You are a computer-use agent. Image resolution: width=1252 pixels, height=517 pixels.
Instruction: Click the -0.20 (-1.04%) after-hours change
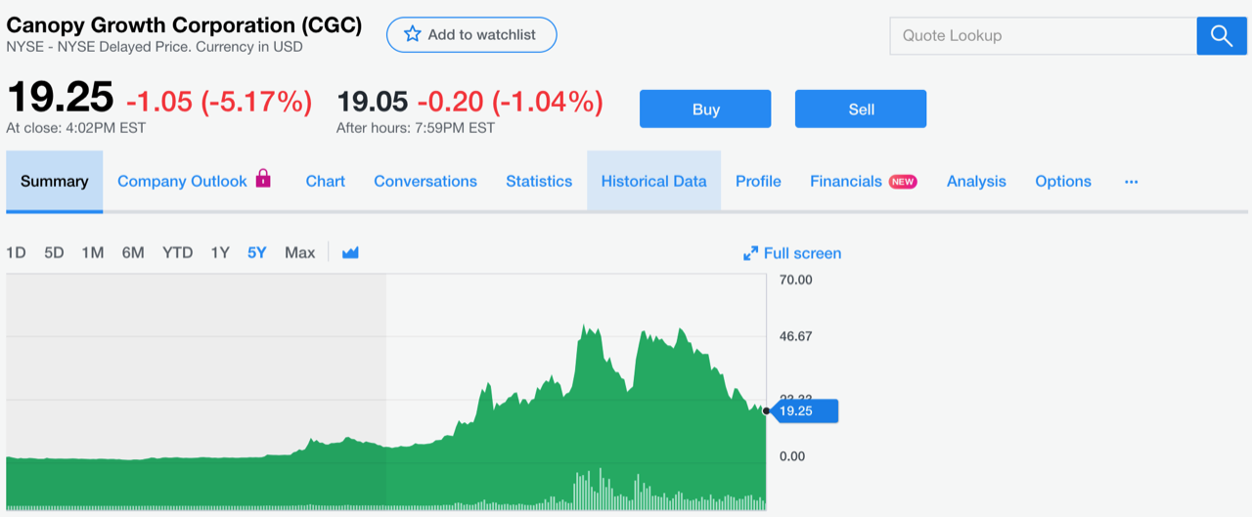[510, 101]
